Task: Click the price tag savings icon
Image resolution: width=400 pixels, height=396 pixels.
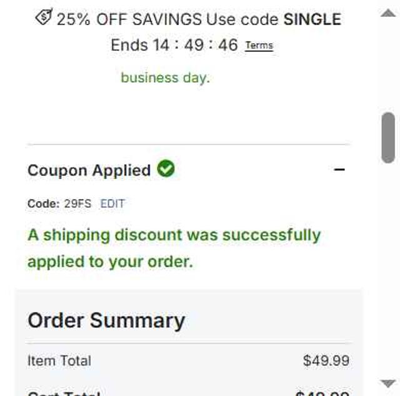Action: tap(43, 19)
